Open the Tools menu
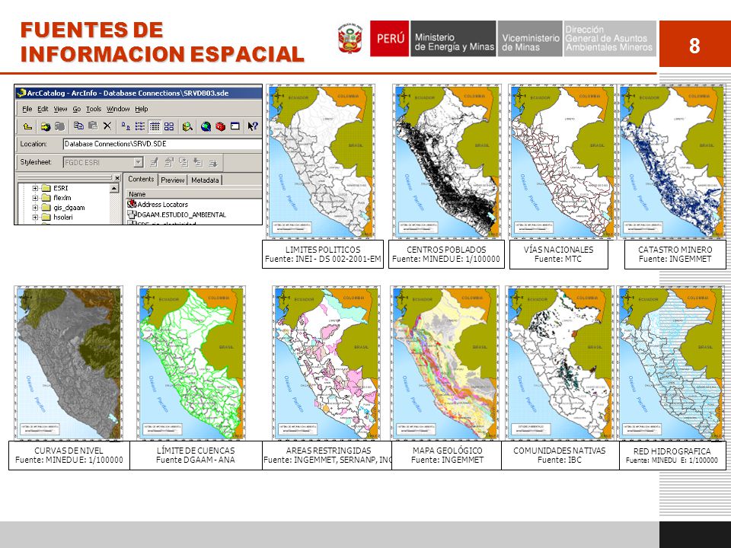This screenshot has height=548, width=731. 93,109
